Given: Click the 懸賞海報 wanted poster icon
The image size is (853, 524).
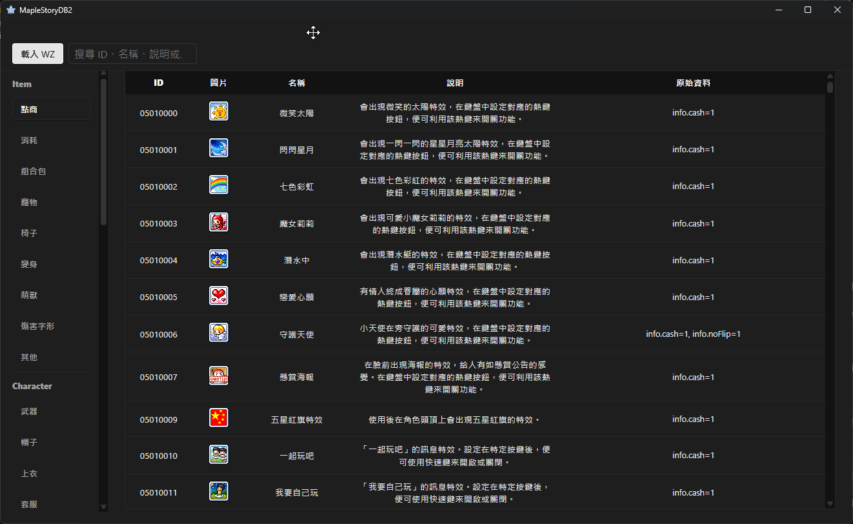Looking at the screenshot, I should [x=219, y=376].
